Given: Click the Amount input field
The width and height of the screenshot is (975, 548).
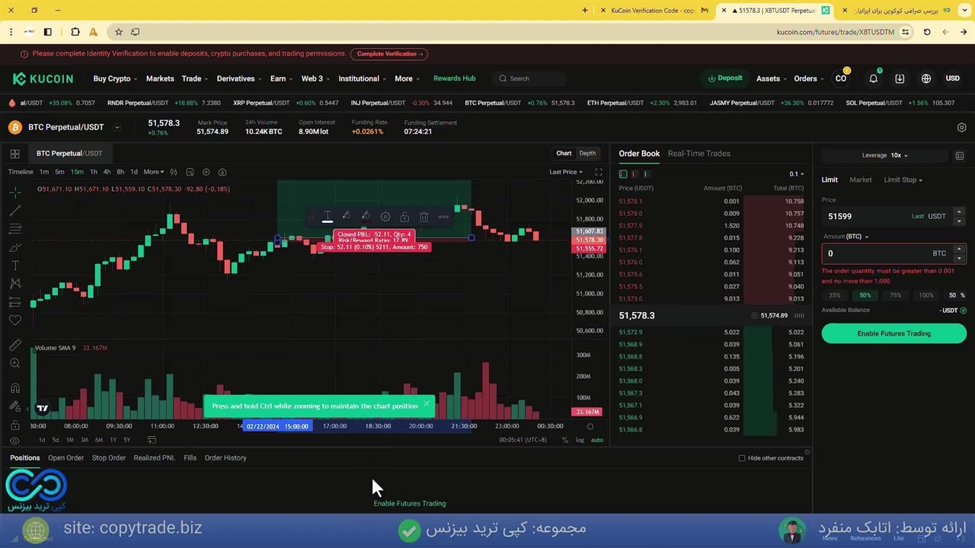Looking at the screenshot, I should (x=876, y=253).
